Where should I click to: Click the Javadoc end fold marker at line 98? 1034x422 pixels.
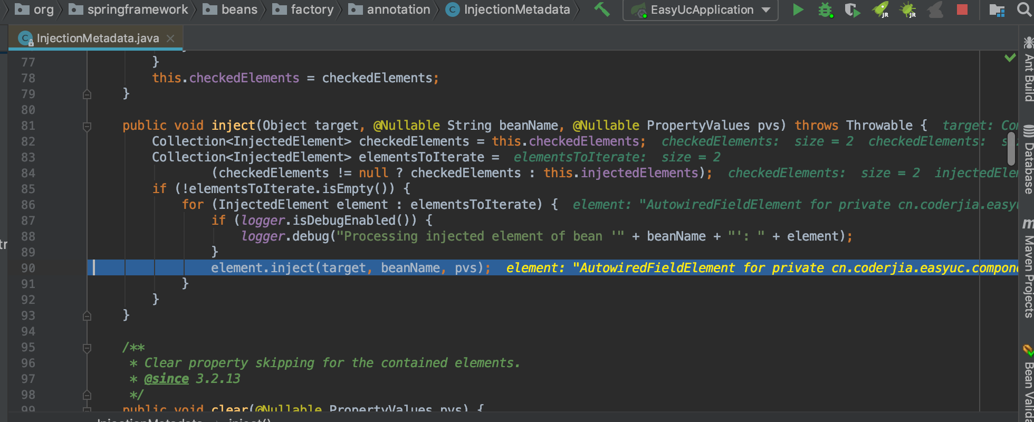[87, 395]
